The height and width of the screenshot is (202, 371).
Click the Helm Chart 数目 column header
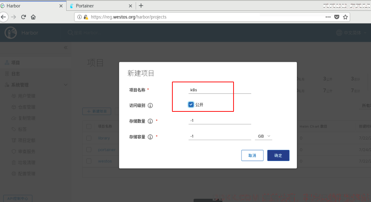tap(313, 127)
